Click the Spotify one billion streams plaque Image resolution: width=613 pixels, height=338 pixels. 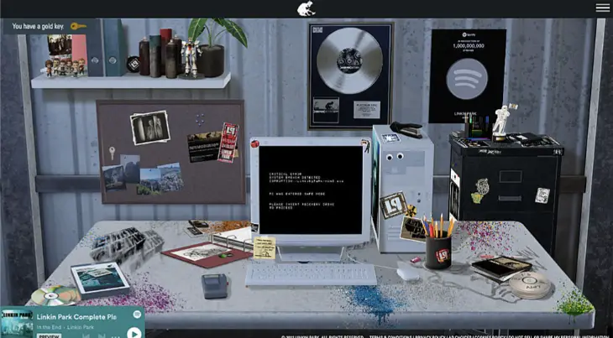click(467, 76)
